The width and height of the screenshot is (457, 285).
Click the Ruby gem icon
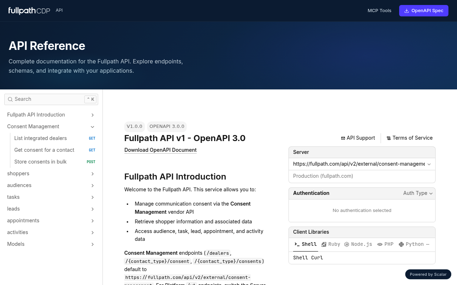pyautogui.click(x=324, y=244)
